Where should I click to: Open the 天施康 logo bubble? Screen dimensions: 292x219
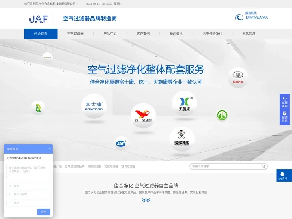185,103
